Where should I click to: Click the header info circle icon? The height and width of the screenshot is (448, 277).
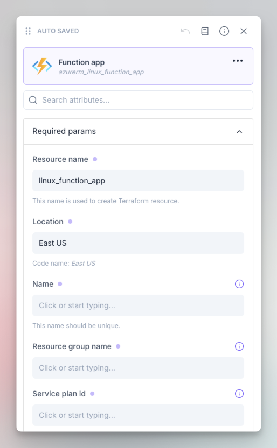[x=224, y=31]
